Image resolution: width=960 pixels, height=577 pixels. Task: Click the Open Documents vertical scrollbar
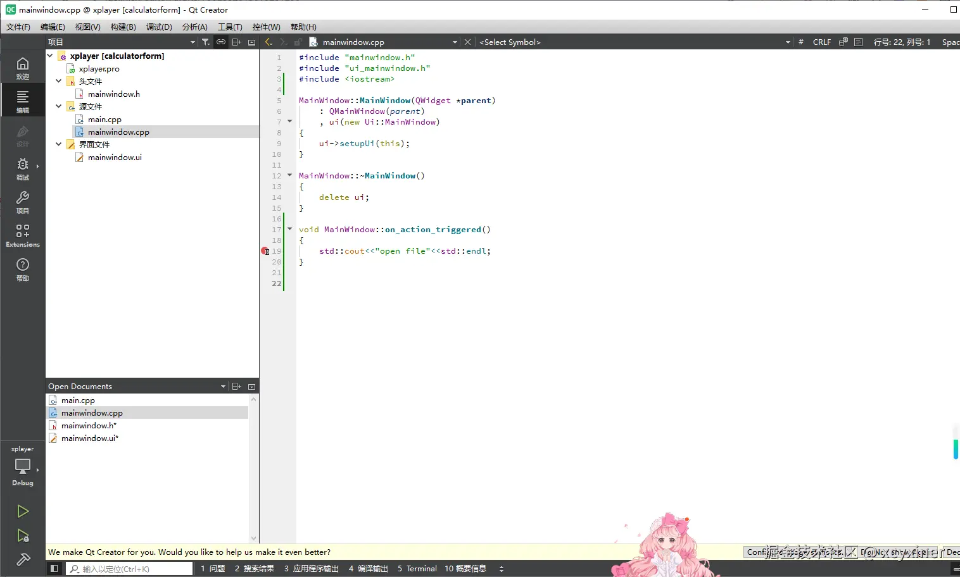254,468
